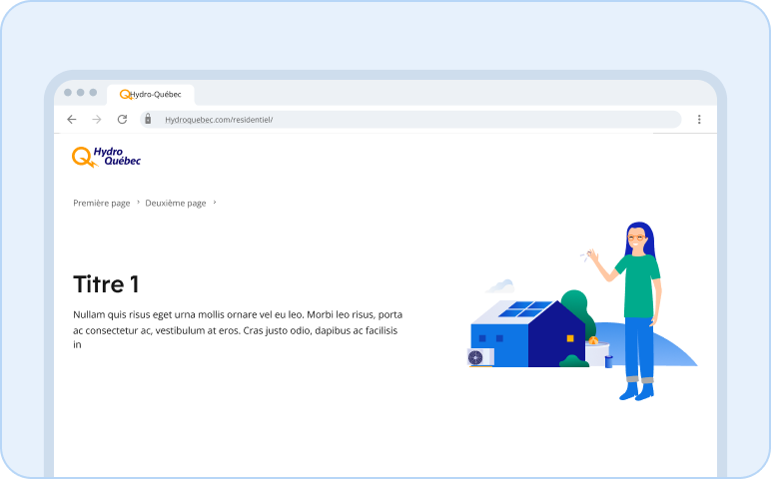Click the chevron after Première page

coord(138,202)
